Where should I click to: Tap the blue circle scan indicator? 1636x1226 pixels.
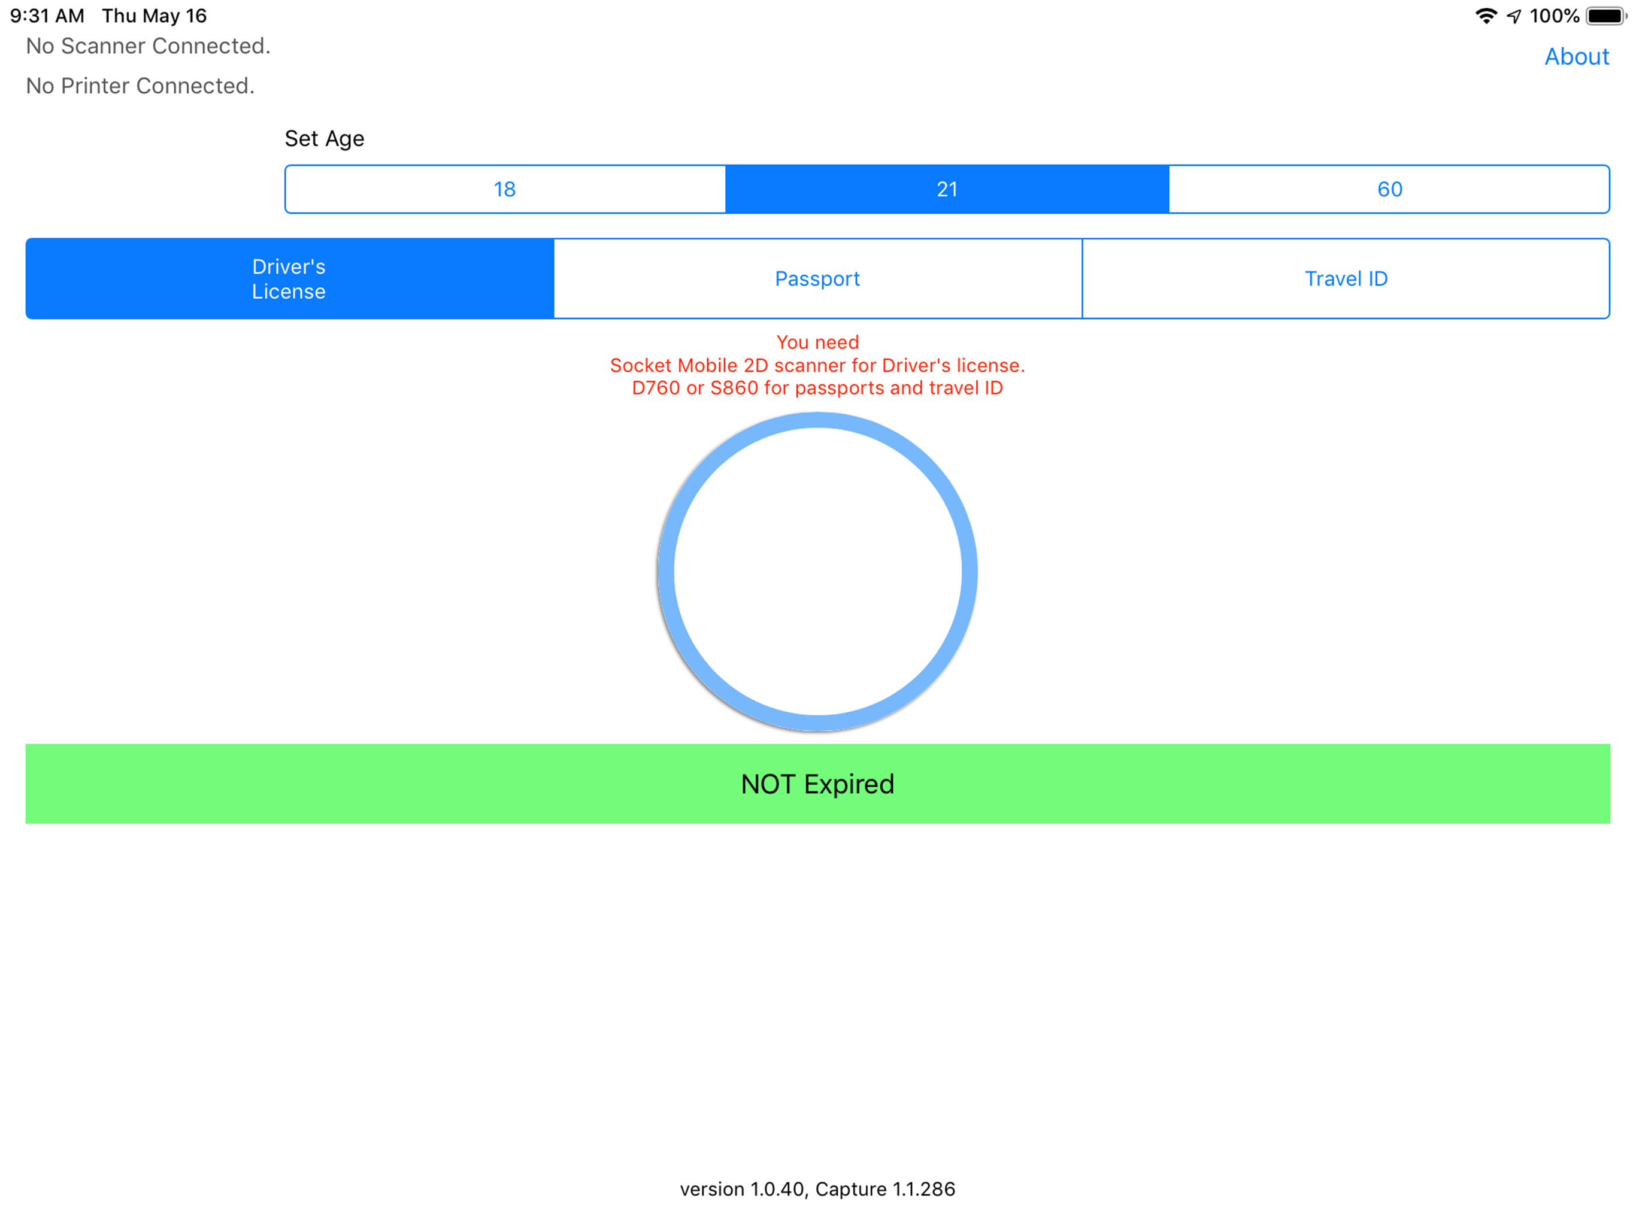817,572
